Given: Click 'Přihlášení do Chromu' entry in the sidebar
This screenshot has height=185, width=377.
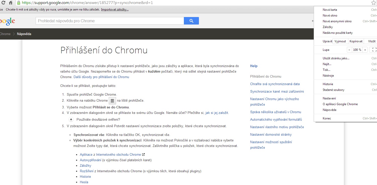Looking at the screenshot, I should [x=266, y=76].
